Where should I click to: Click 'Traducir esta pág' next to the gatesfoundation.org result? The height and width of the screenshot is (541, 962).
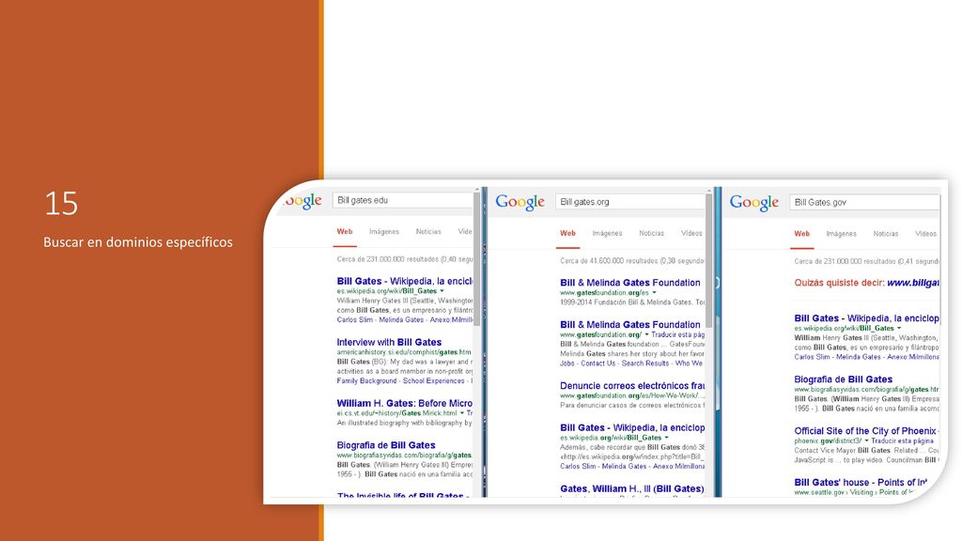[678, 335]
